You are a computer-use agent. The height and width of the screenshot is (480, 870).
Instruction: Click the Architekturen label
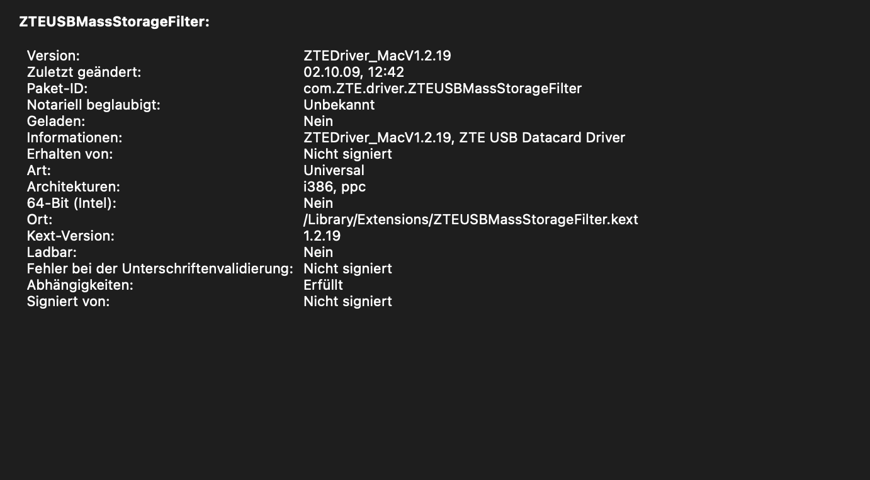pos(73,186)
